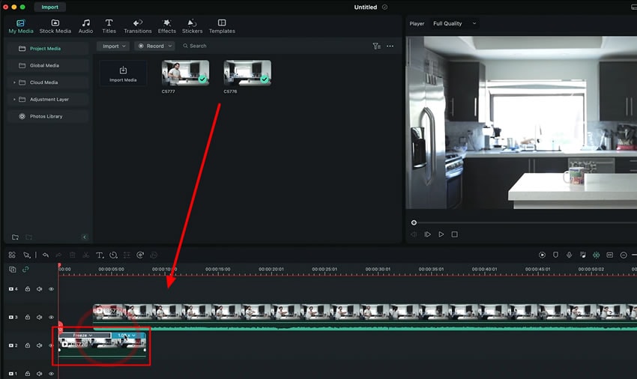Viewport: 637px width, 379px height.
Task: Click the Redo arrow in timeline toolbar
Action: [x=59, y=255]
